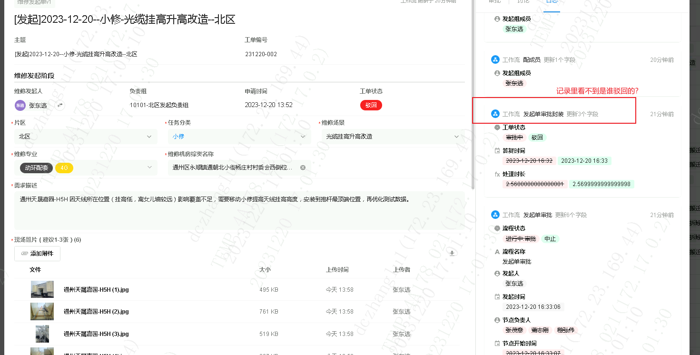Open file 通州天晟嘉园-H5H (1).jpg

tap(96, 289)
